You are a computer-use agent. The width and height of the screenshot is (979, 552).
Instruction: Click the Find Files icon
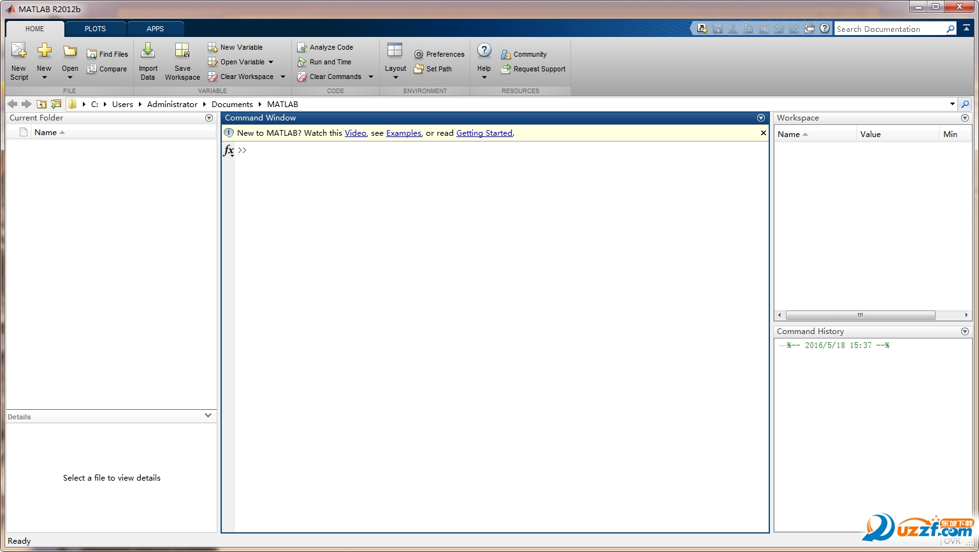pos(92,55)
